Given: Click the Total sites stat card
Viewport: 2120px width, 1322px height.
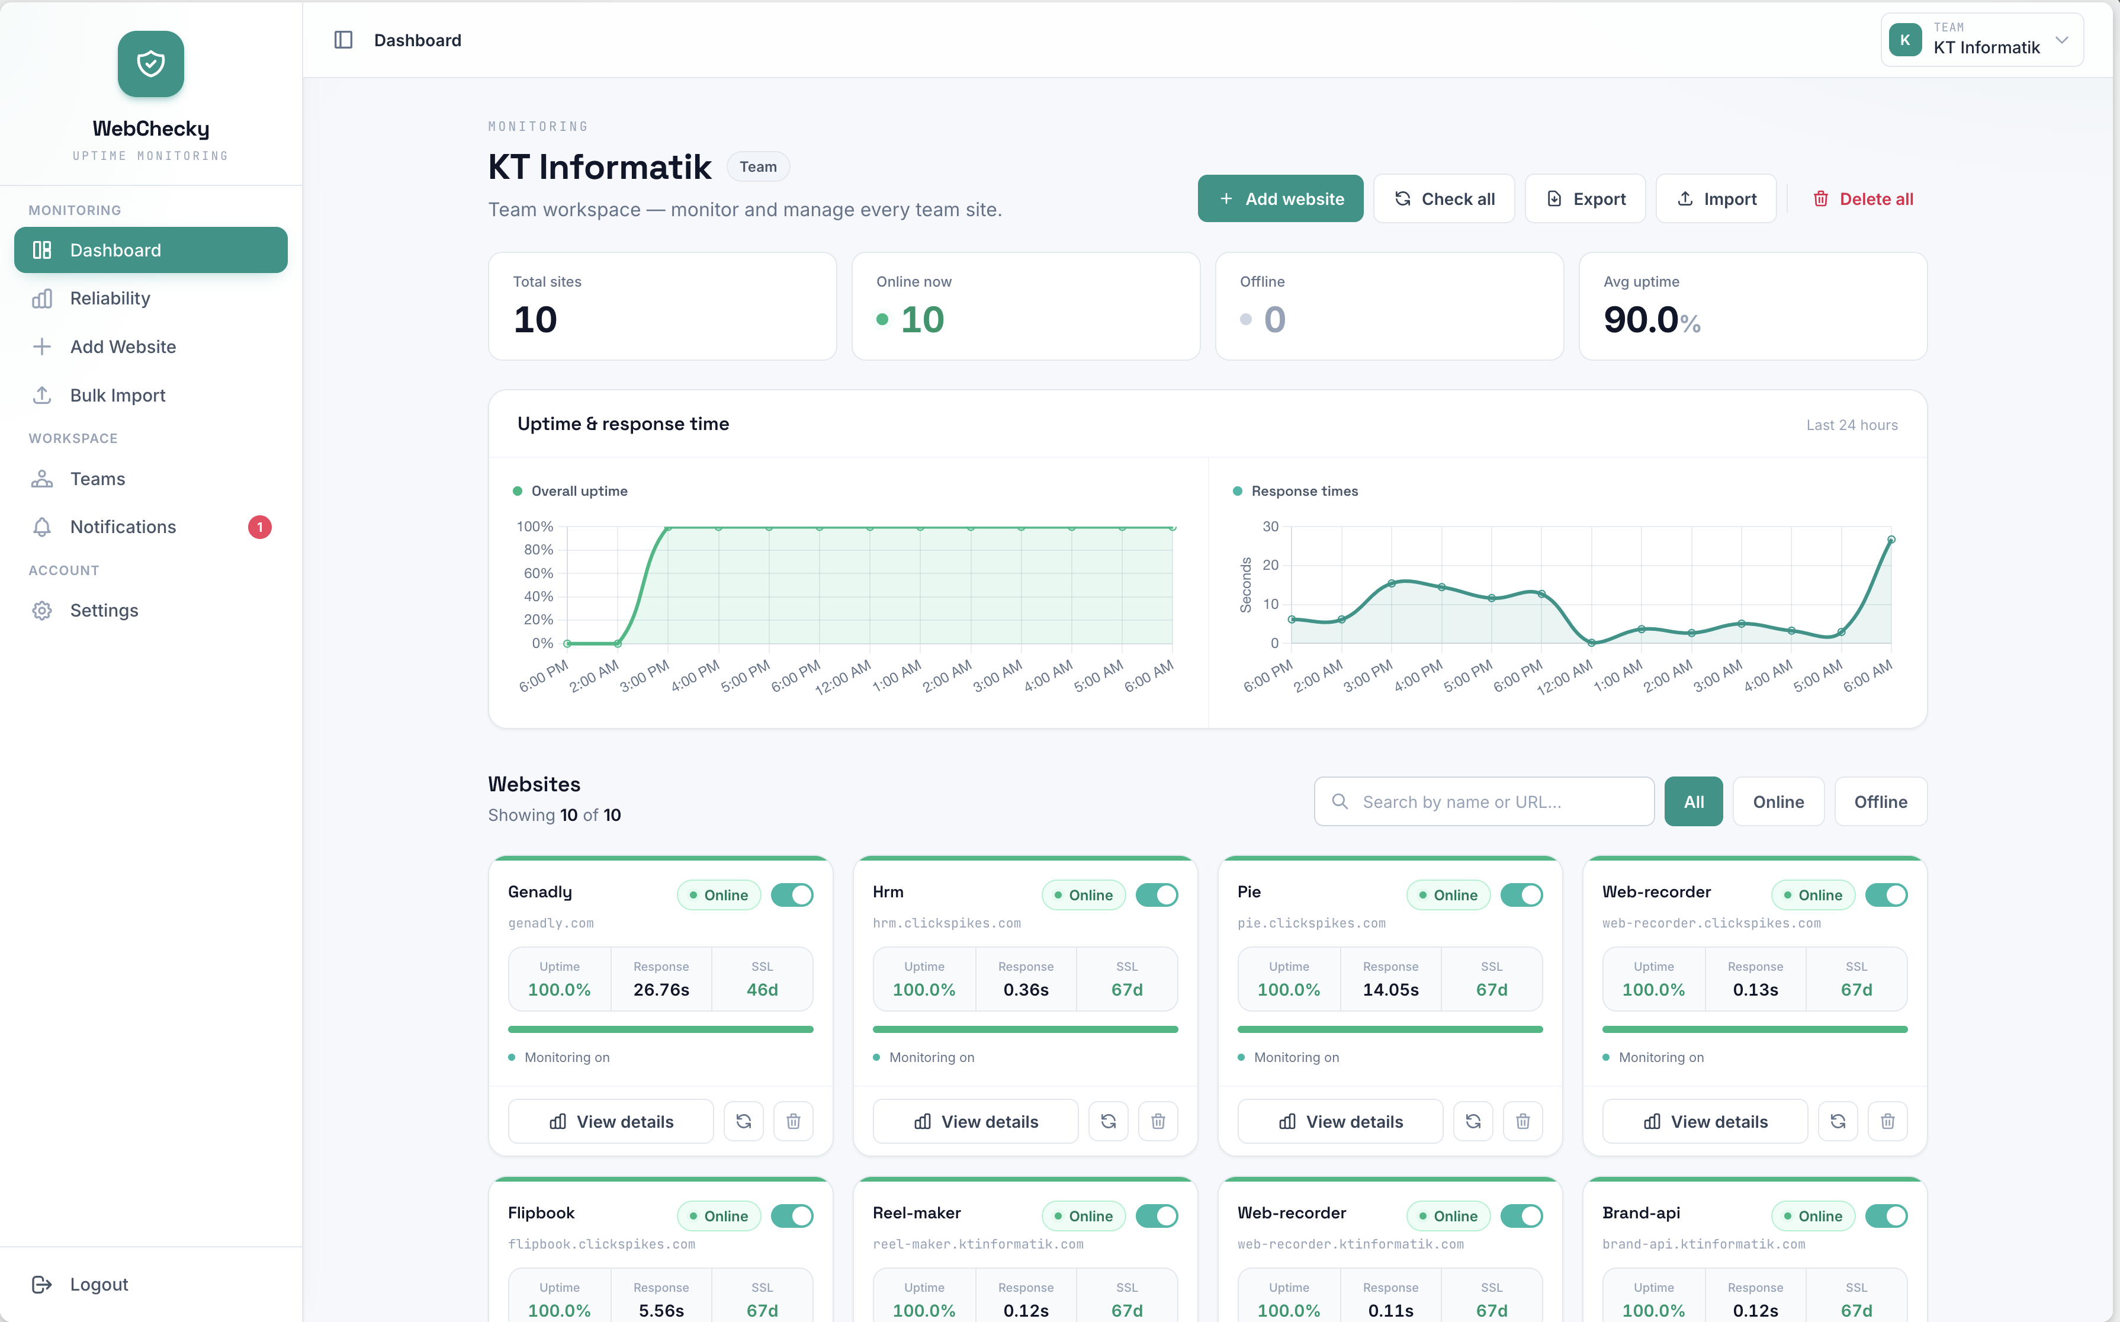Looking at the screenshot, I should (x=663, y=306).
